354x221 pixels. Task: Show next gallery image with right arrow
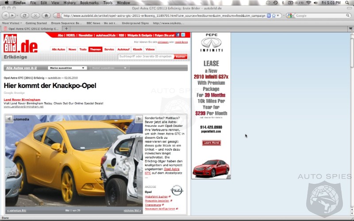(139, 119)
